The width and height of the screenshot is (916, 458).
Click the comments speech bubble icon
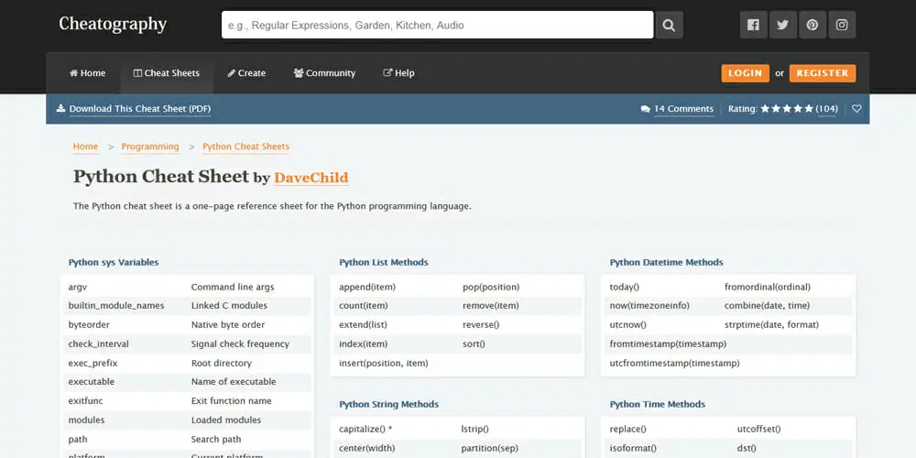pyautogui.click(x=646, y=109)
